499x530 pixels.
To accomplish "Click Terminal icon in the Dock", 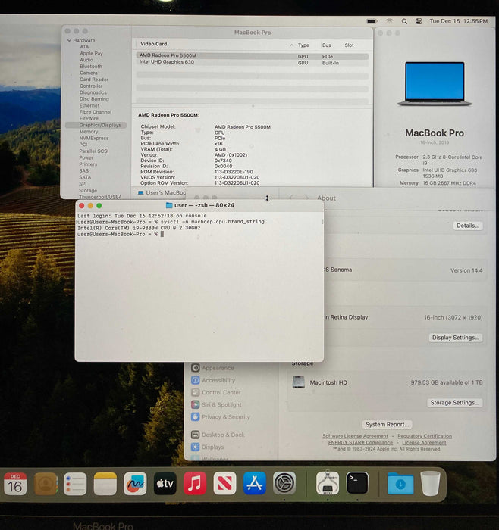I will [x=357, y=484].
